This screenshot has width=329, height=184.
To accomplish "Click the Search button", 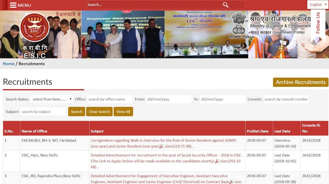I will tap(76, 111).
